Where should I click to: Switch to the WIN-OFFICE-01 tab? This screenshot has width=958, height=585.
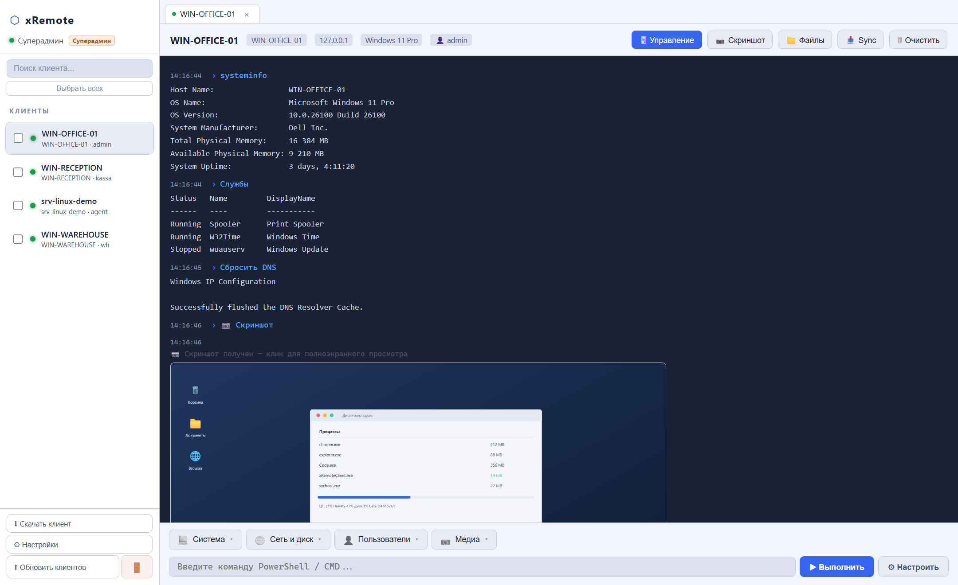click(208, 14)
